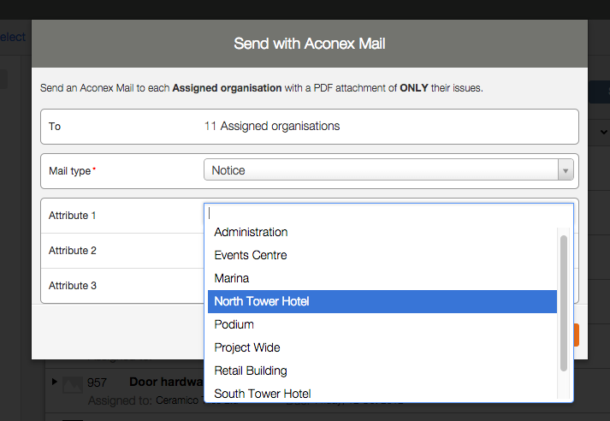610x421 pixels.
Task: Click the orange button at dialog edge
Action: [x=576, y=335]
